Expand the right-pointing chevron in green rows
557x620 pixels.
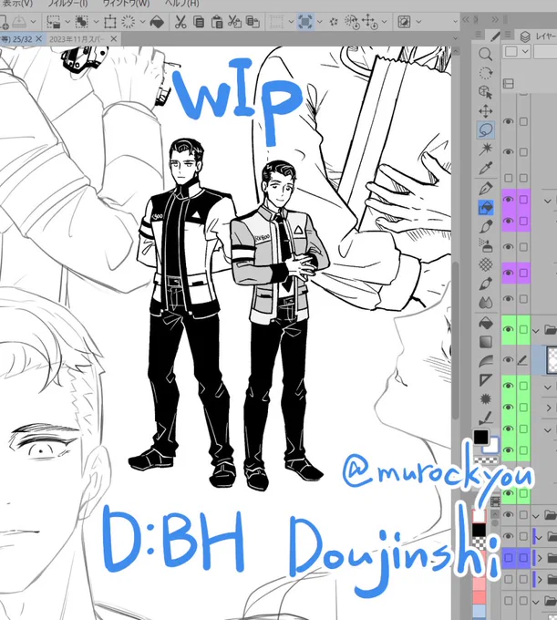pos(549,408)
